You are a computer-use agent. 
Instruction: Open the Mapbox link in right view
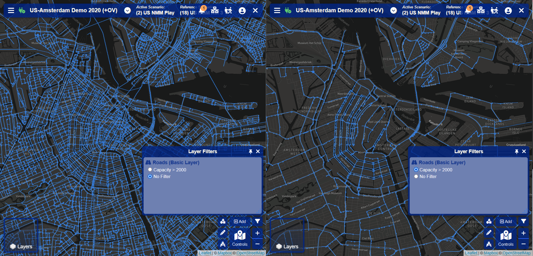coord(491,253)
